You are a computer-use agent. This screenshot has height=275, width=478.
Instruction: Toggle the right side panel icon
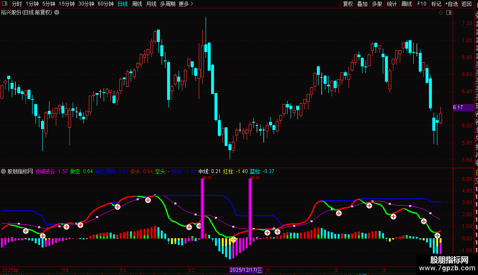tap(449, 13)
